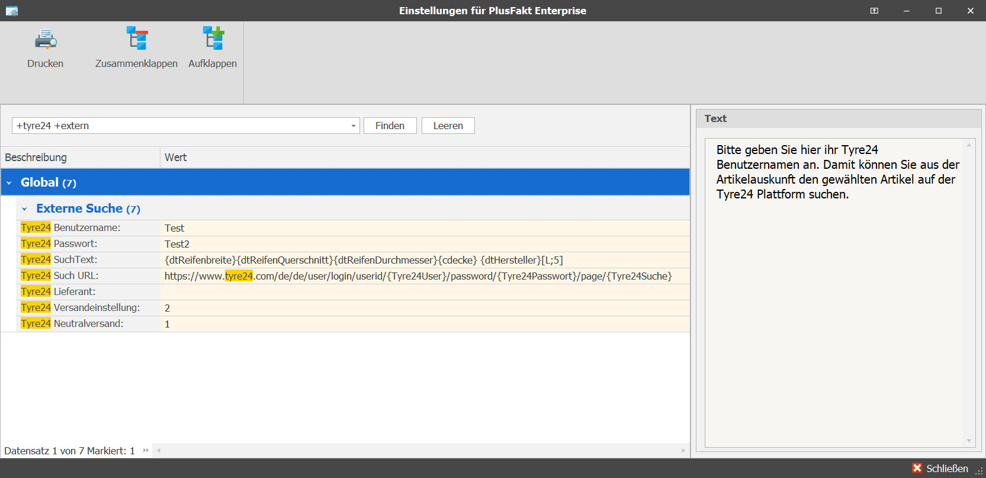Click the Passwort value Test2
Image resolution: width=986 pixels, height=478 pixels.
tap(177, 244)
